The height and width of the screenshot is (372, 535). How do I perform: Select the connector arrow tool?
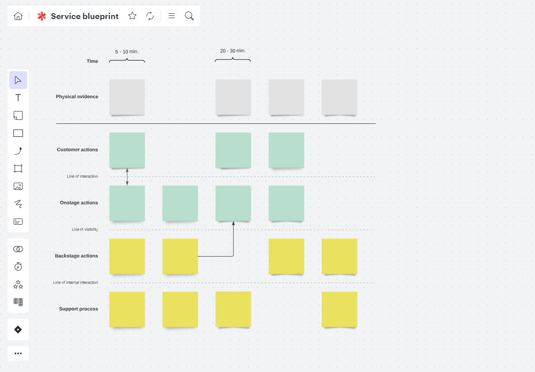18,150
